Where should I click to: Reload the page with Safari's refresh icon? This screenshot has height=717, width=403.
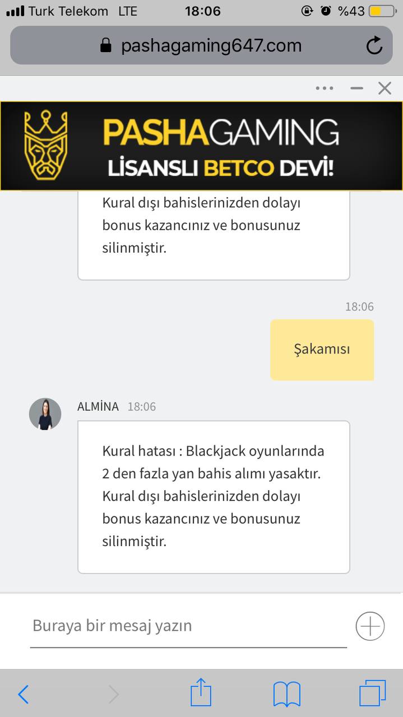[x=374, y=45]
